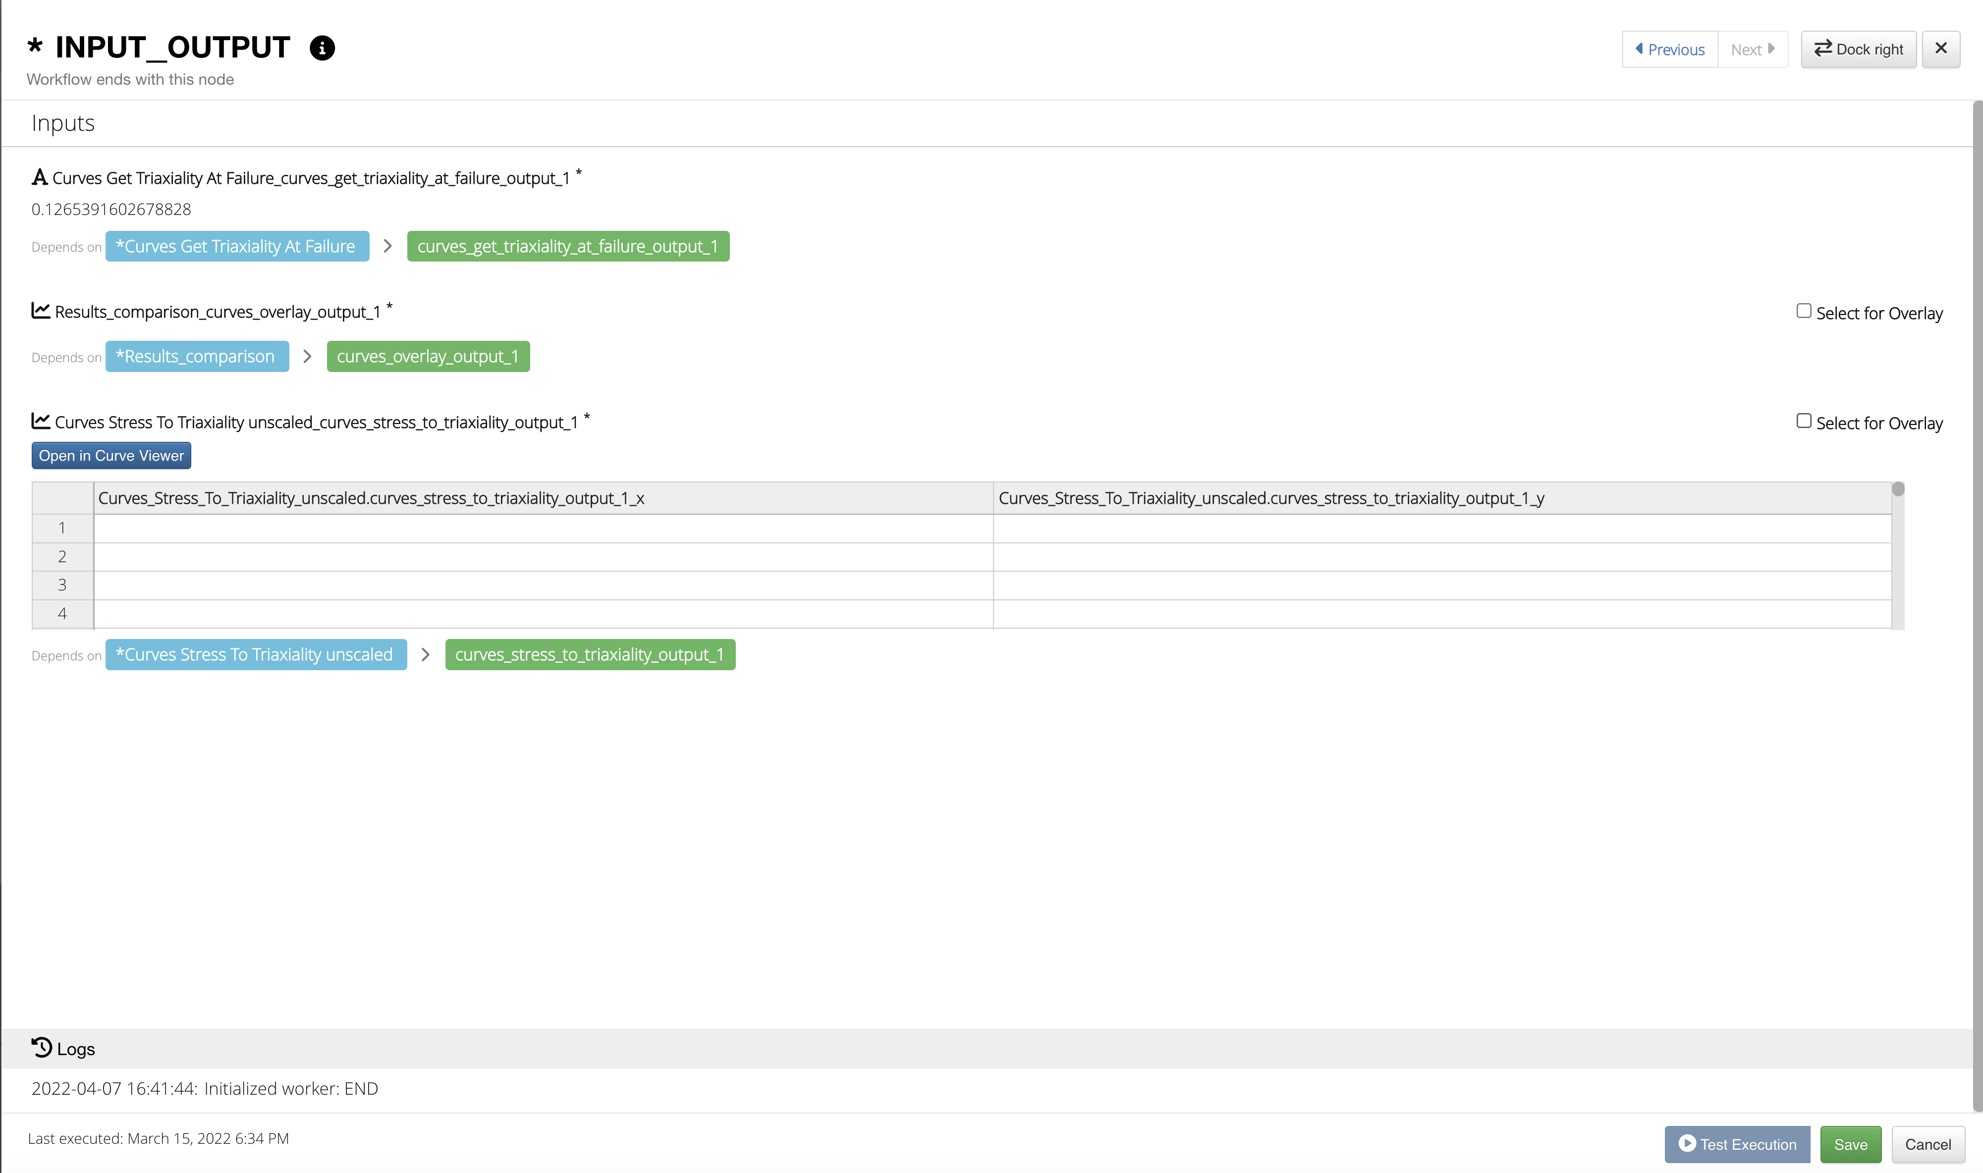Screen dimensions: 1983x1173
Task: Click the curves_stress_to_triaxiality_output_1 green tag
Action: point(590,654)
